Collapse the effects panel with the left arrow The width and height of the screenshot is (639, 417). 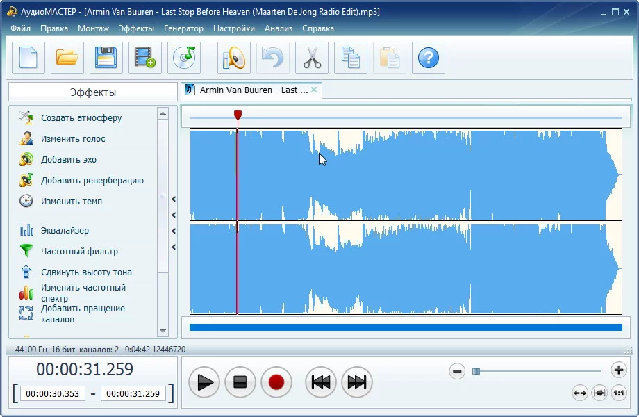pos(174,199)
